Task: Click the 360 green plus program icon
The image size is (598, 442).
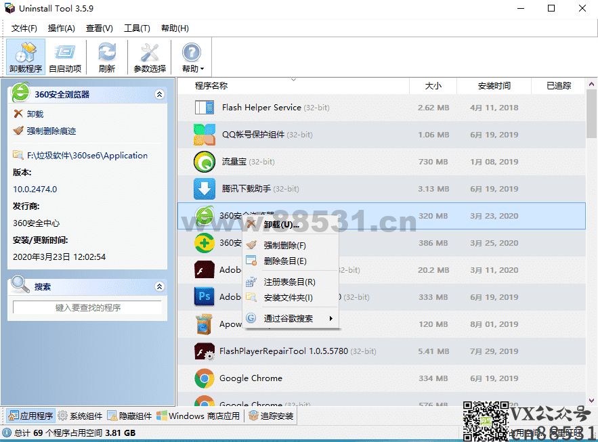Action: point(205,243)
